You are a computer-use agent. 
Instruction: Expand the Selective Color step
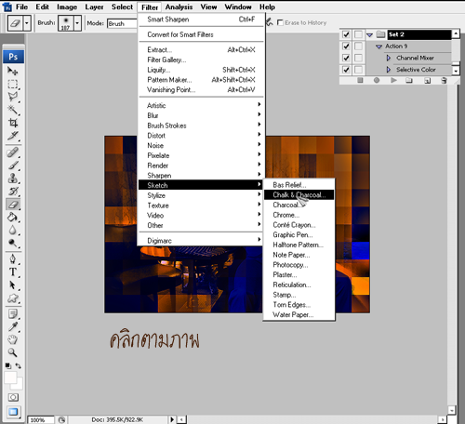(x=388, y=70)
